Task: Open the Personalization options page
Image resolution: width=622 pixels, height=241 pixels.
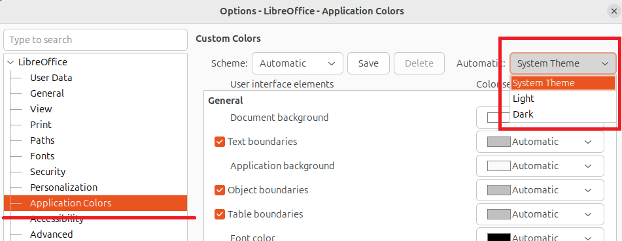Action: [63, 187]
